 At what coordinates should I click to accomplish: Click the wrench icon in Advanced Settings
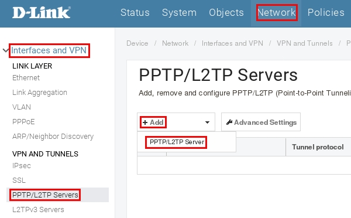229,122
